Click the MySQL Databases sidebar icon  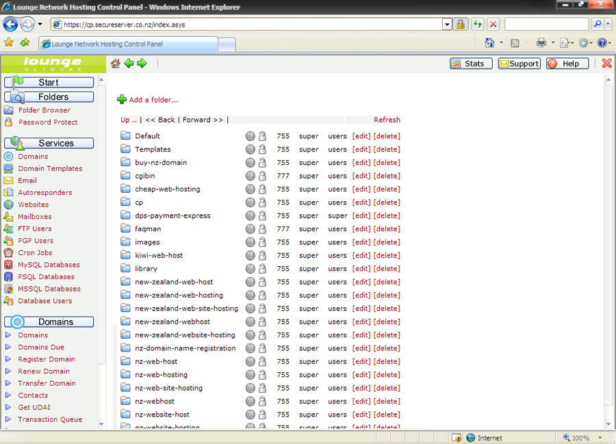pyautogui.click(x=8, y=265)
